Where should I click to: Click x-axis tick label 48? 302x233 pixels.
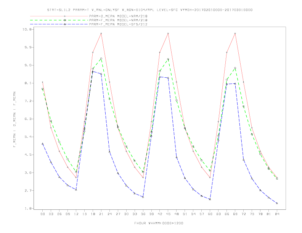click(x=177, y=214)
